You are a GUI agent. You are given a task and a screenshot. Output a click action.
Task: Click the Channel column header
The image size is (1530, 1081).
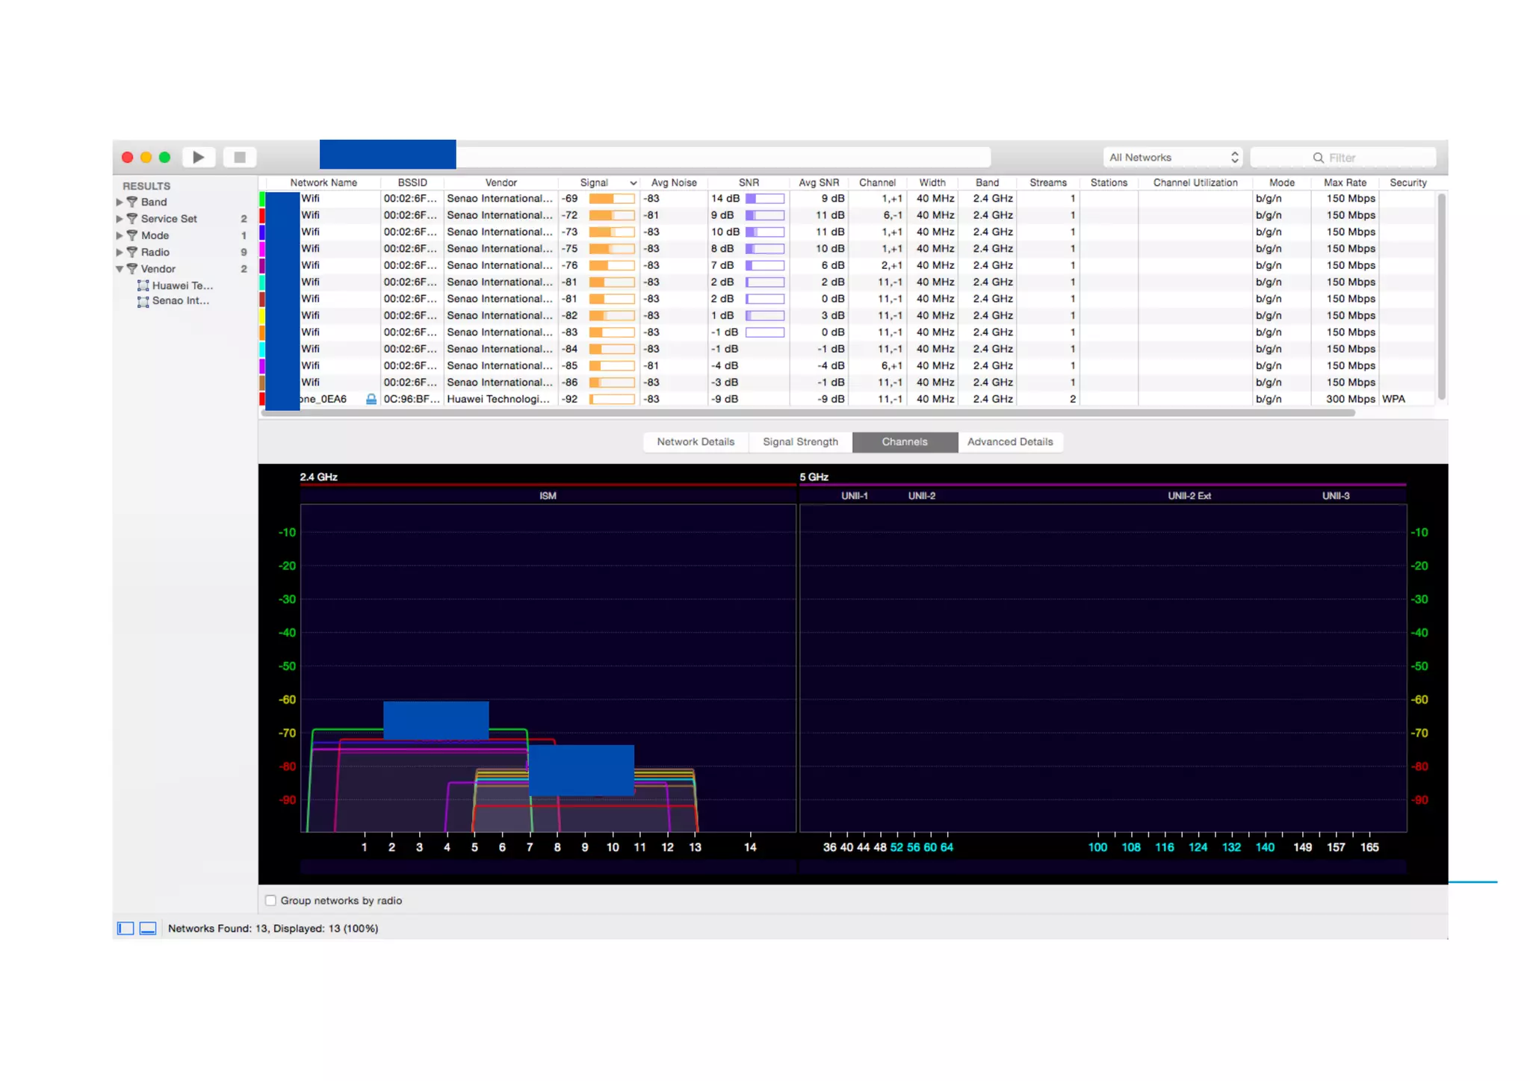(877, 182)
